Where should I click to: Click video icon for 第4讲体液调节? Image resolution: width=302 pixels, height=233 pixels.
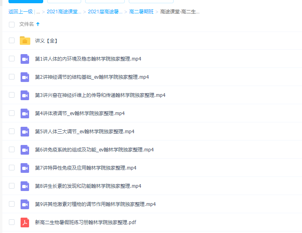point(25,113)
